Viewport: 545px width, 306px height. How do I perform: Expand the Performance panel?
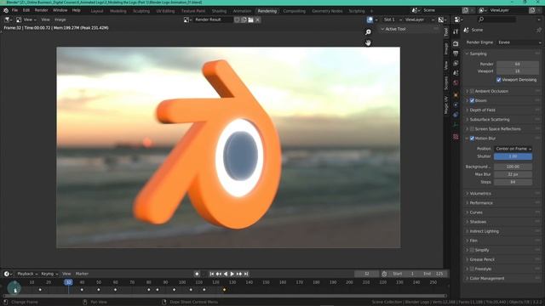[481, 203]
